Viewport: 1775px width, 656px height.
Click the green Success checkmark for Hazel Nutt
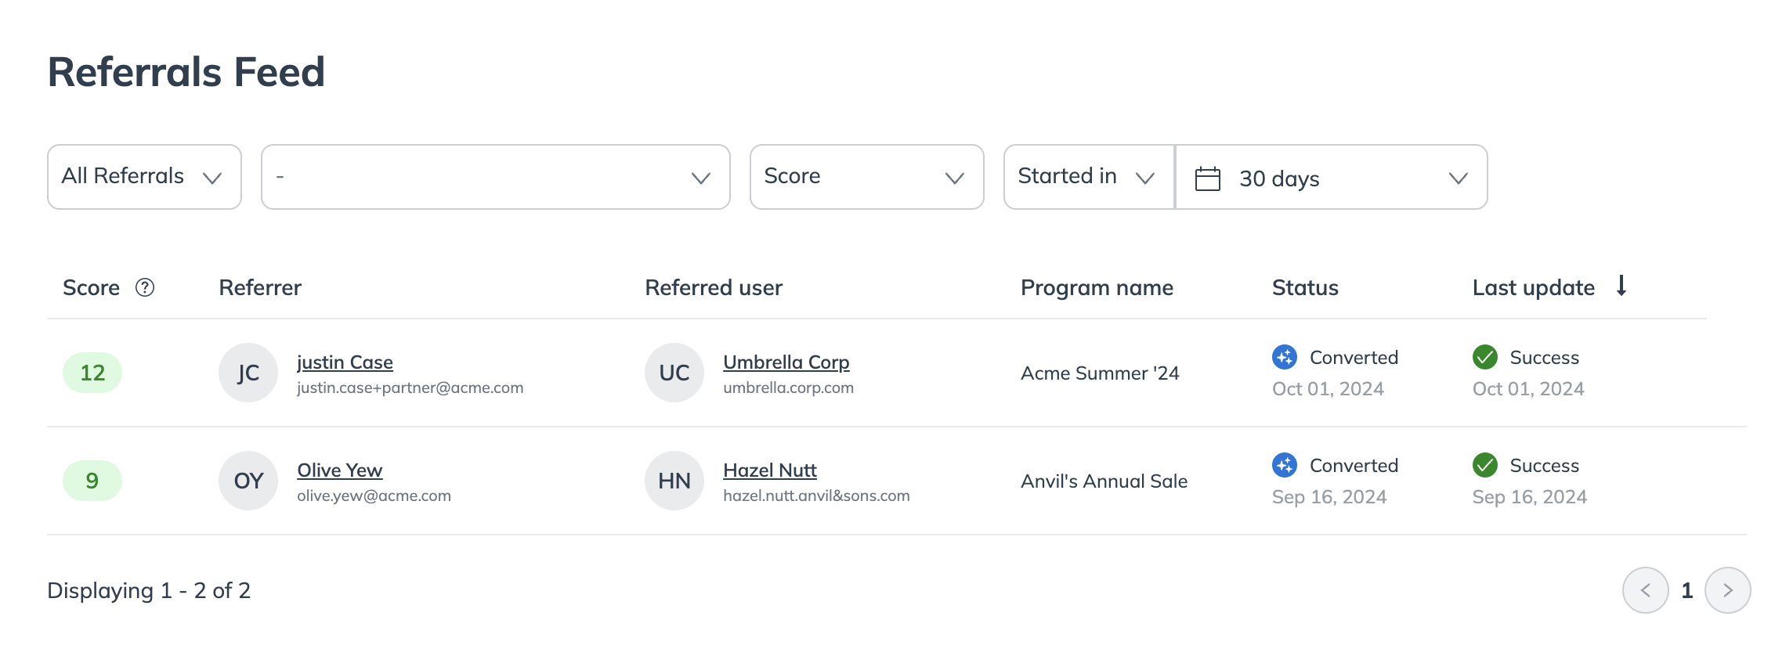pyautogui.click(x=1484, y=465)
